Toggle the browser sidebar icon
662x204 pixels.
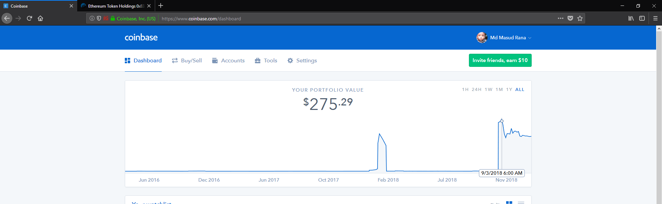[642, 18]
